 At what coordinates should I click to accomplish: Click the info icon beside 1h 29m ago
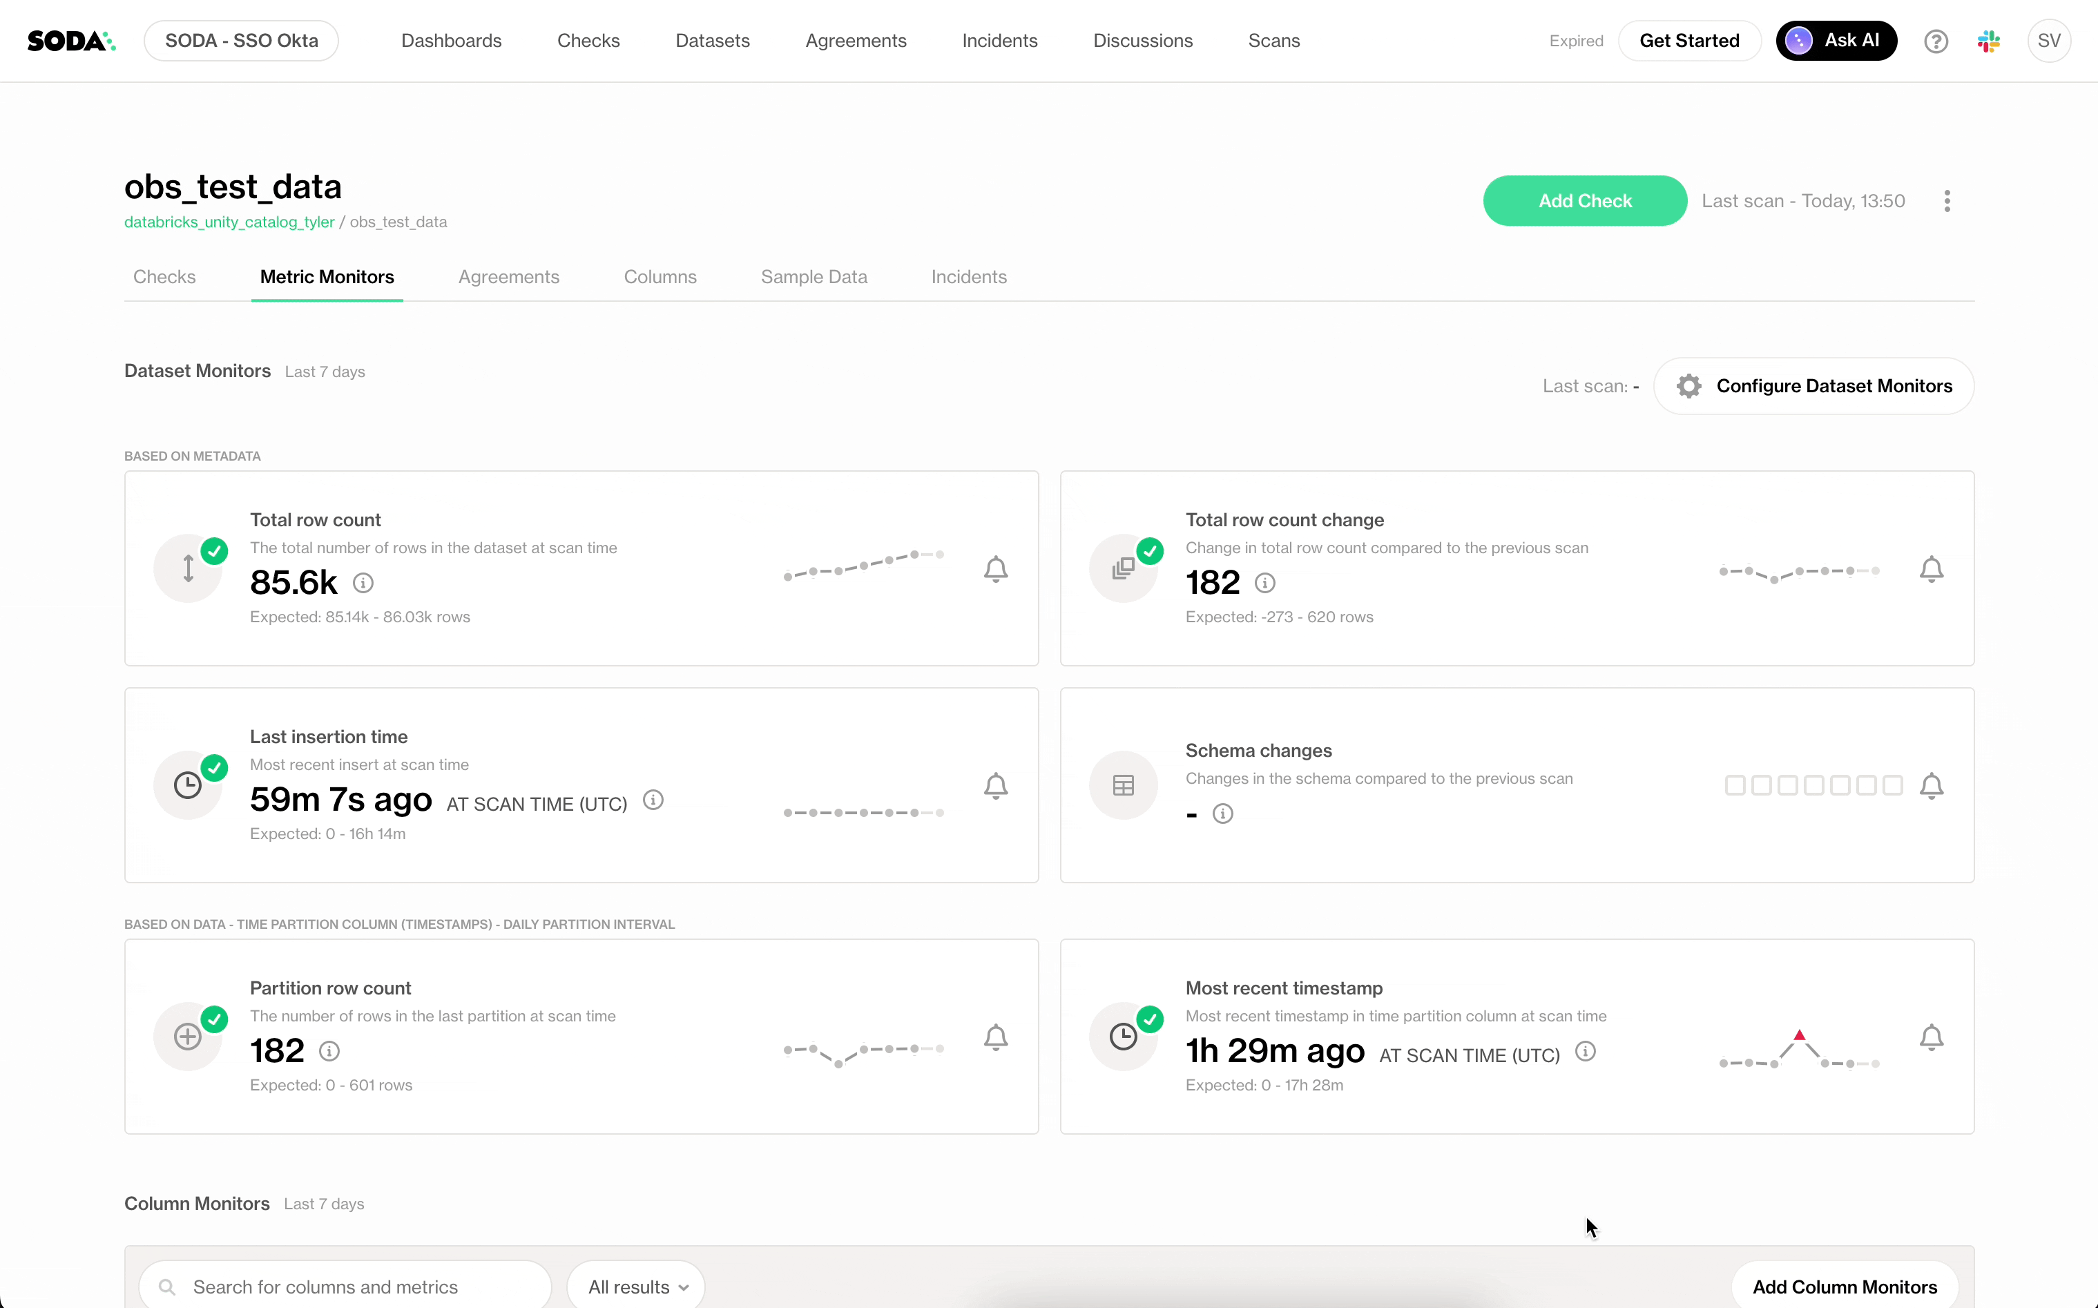click(x=1585, y=1051)
